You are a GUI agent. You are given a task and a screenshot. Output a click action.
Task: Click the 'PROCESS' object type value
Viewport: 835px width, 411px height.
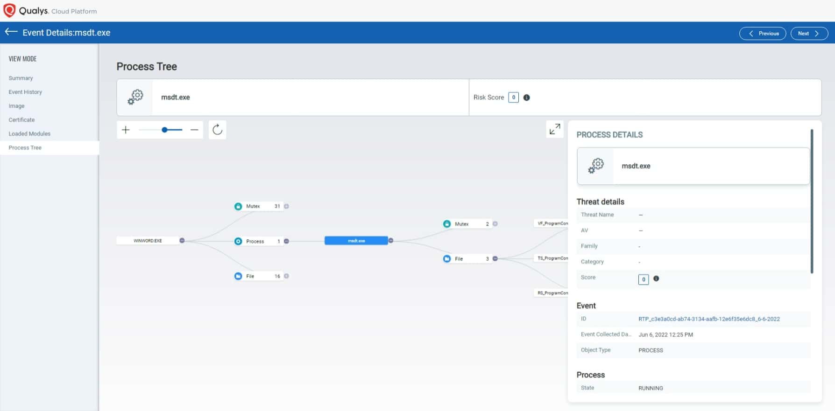tap(651, 350)
